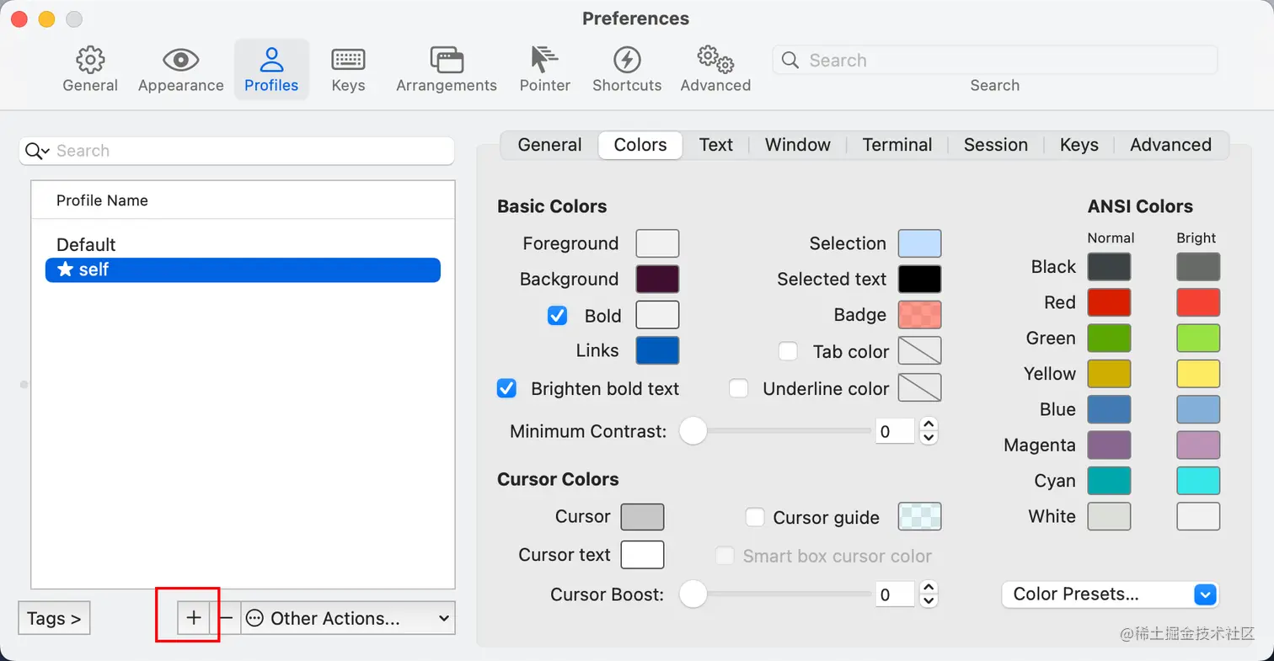Expand the Tags panel button
The height and width of the screenshot is (661, 1274).
click(x=54, y=618)
